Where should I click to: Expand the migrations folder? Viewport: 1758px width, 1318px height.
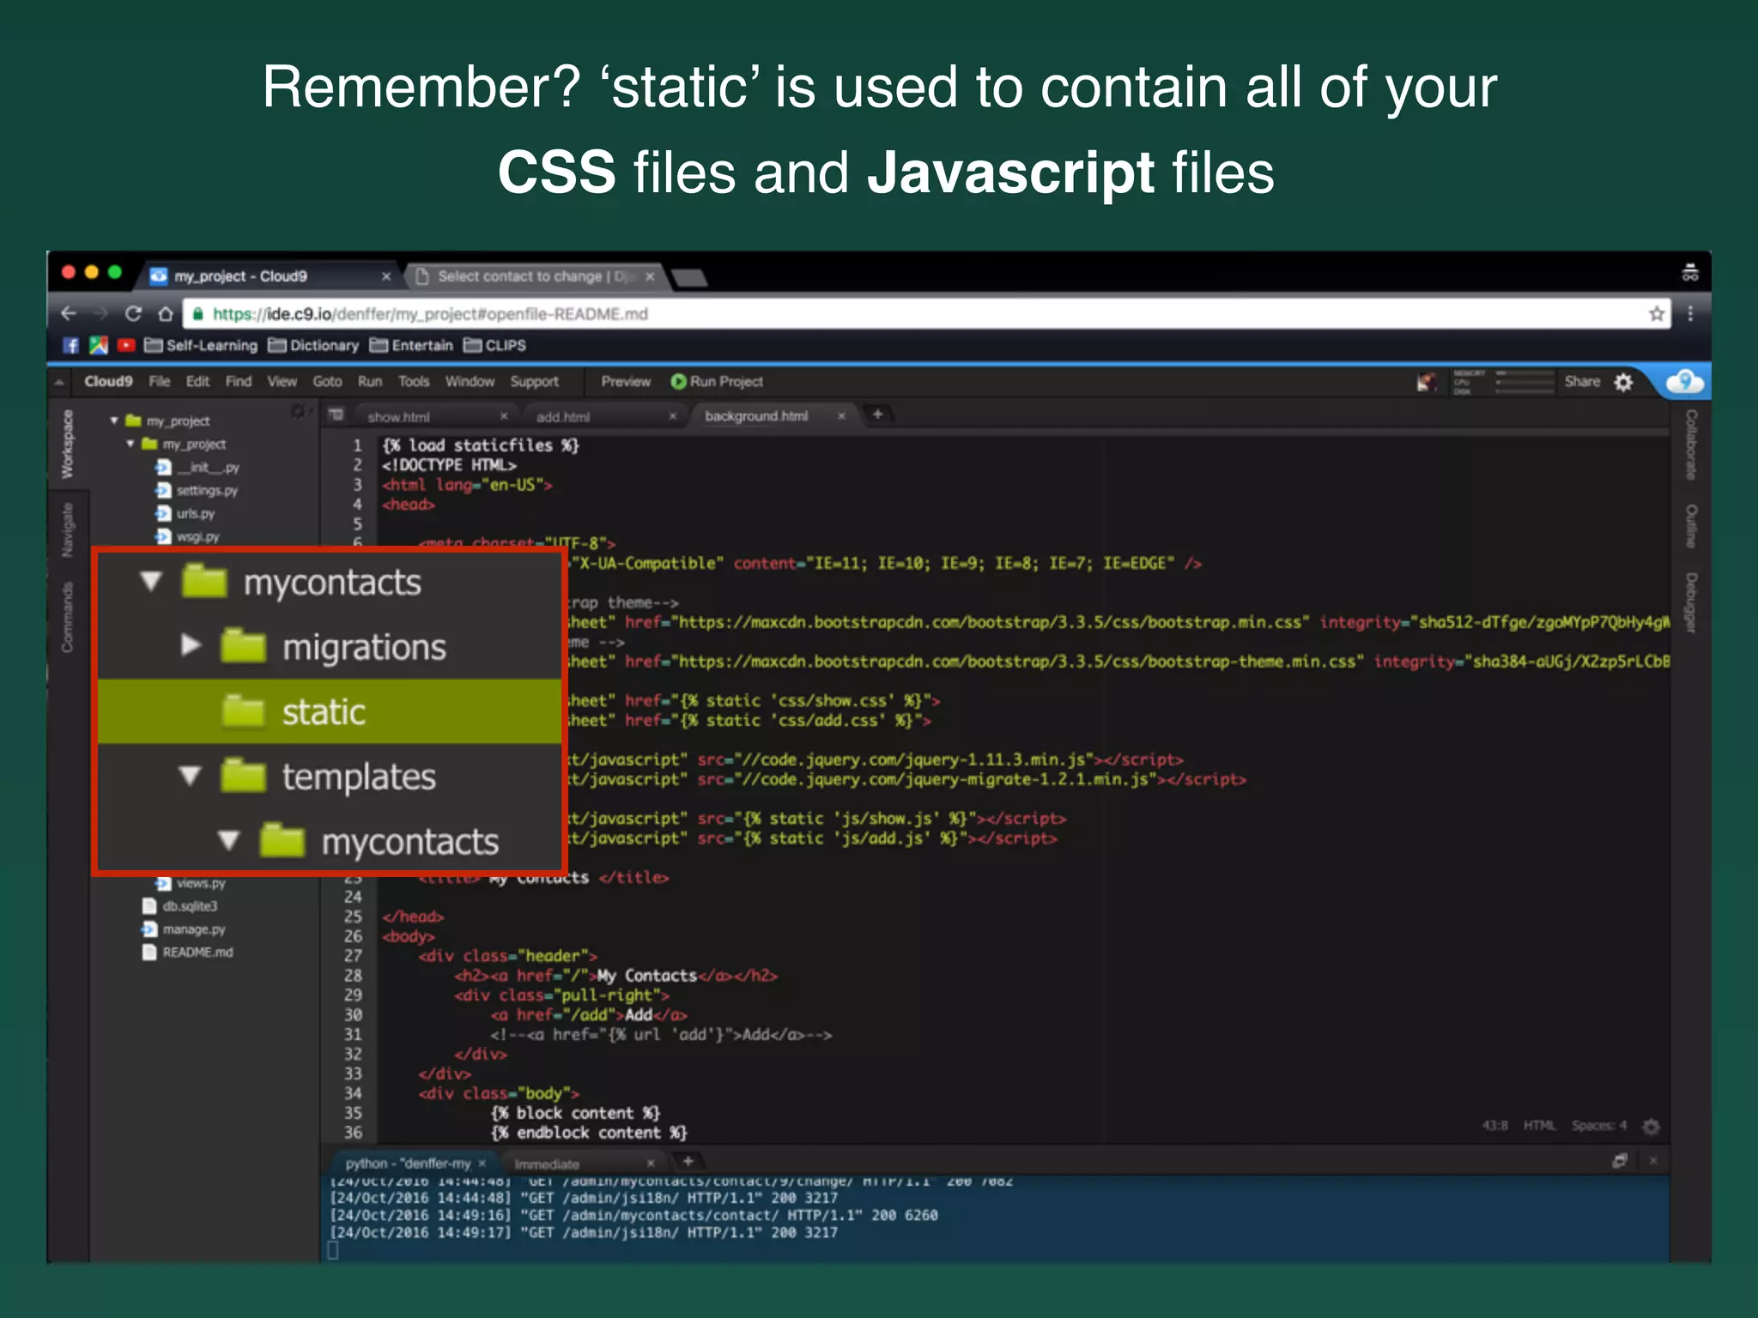(191, 645)
